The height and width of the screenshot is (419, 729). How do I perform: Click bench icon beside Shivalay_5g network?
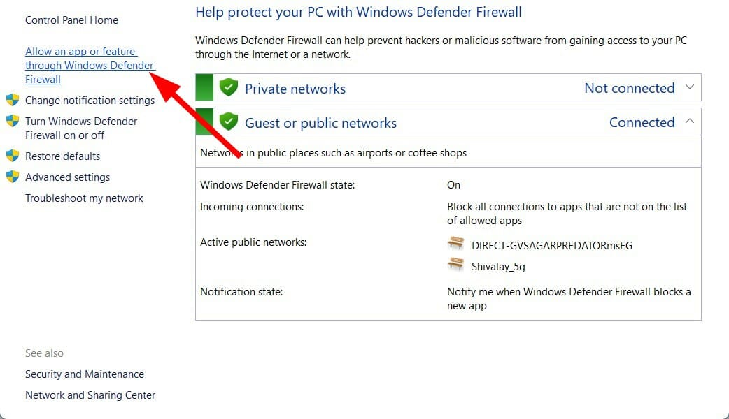pyautogui.click(x=455, y=264)
